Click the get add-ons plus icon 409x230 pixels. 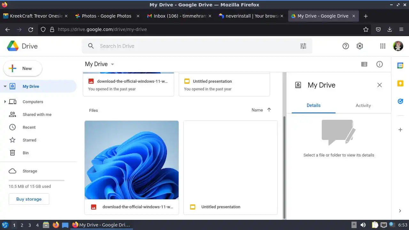point(400,130)
